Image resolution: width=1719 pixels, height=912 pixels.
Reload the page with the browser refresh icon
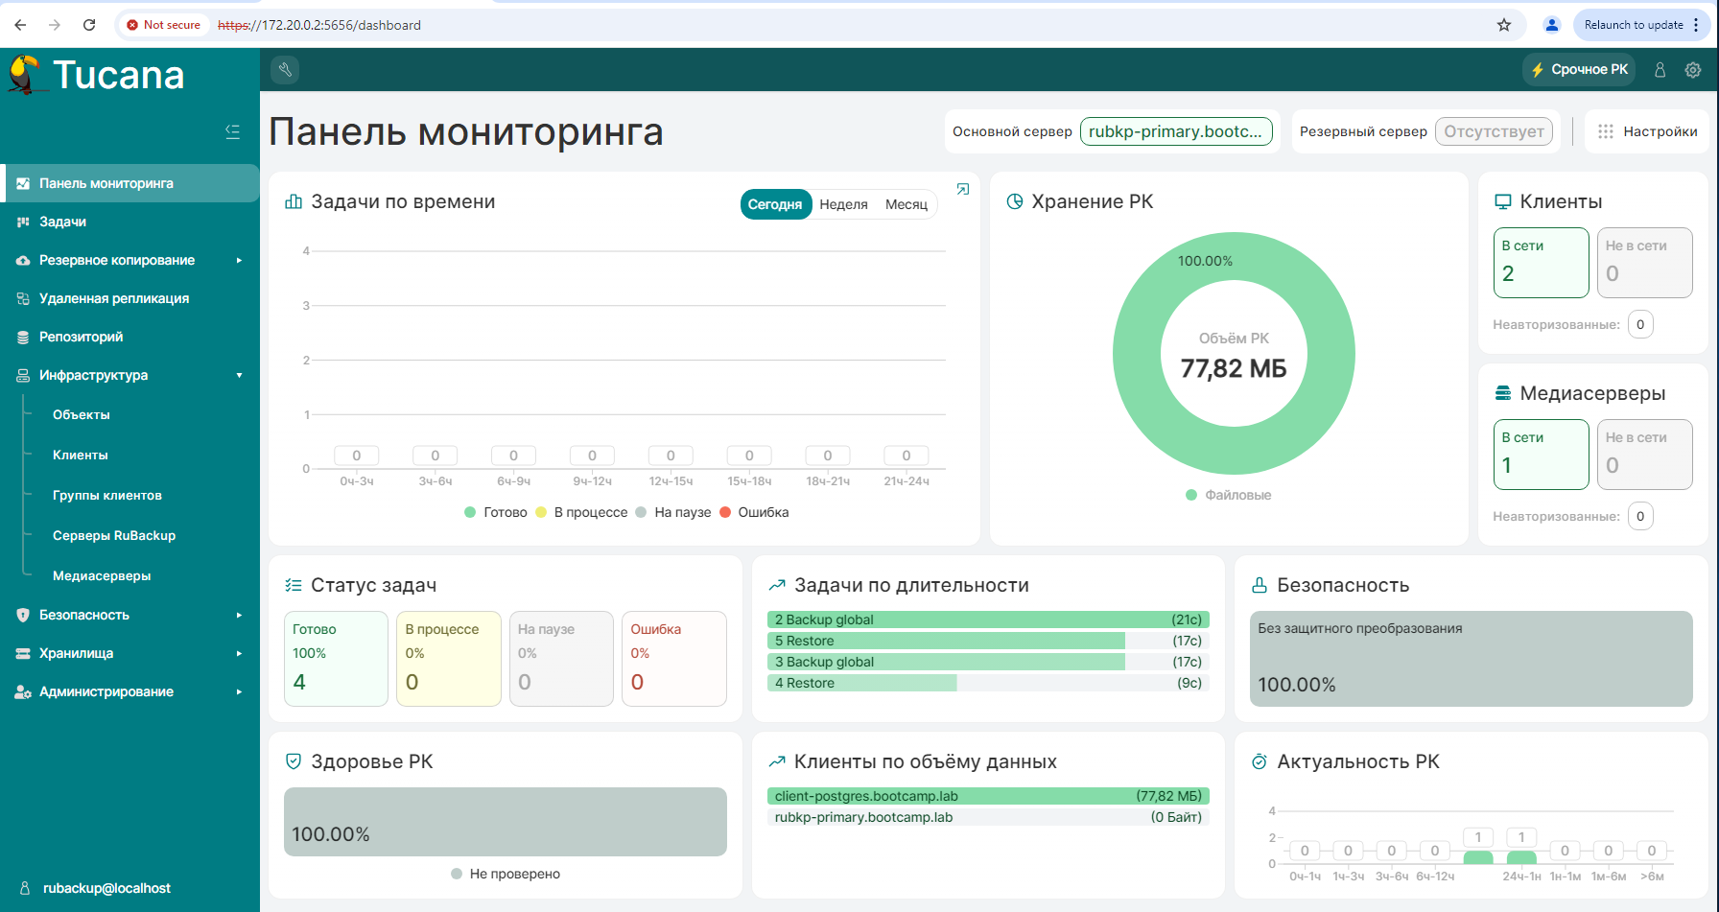(89, 25)
